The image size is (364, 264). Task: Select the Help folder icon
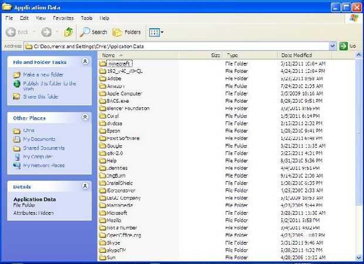pos(103,161)
